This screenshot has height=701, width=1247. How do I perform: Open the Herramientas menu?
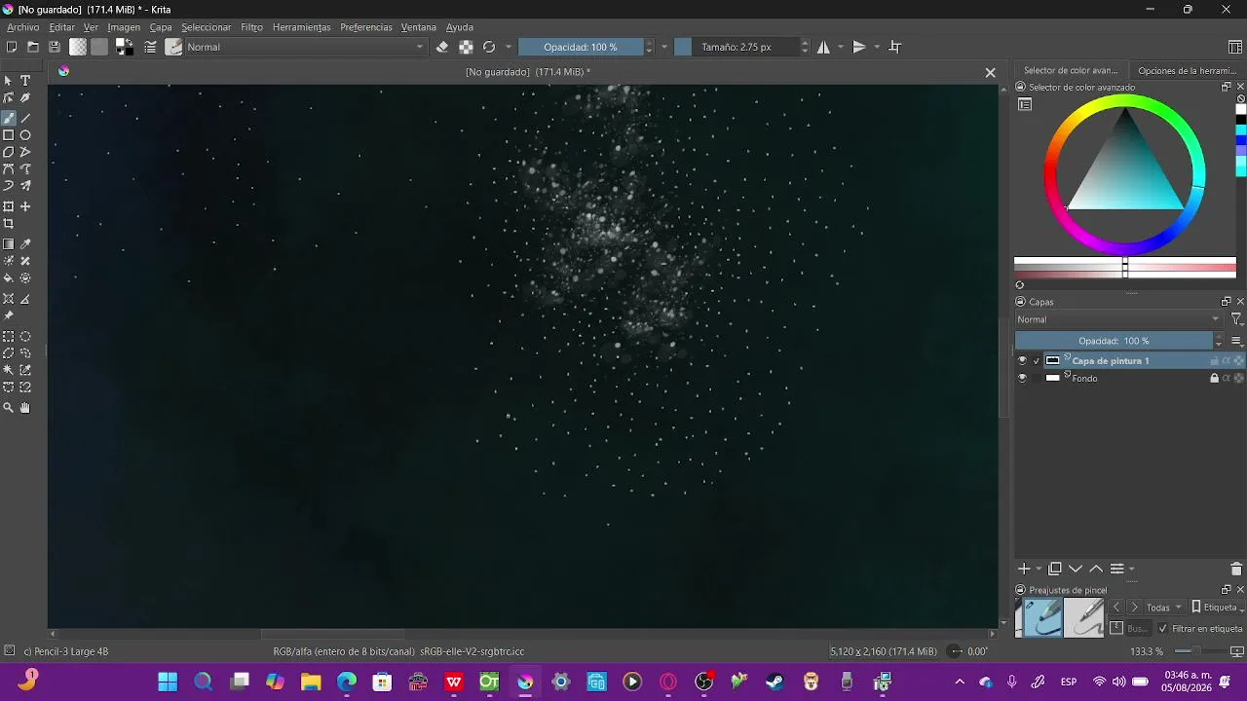pyautogui.click(x=302, y=27)
